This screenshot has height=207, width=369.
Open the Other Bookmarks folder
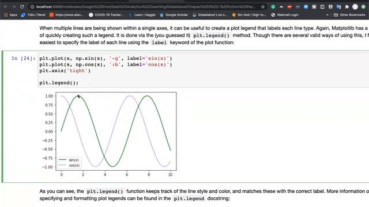349,15
